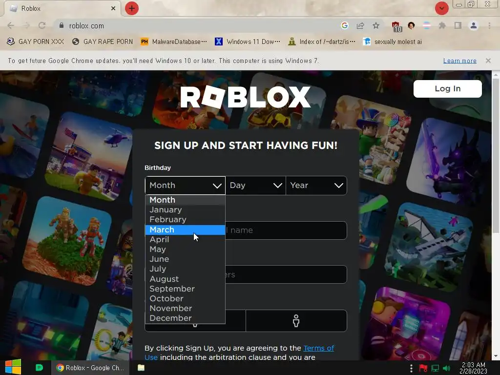The image size is (500, 375).
Task: Pick August in the month list
Action: coord(185,279)
